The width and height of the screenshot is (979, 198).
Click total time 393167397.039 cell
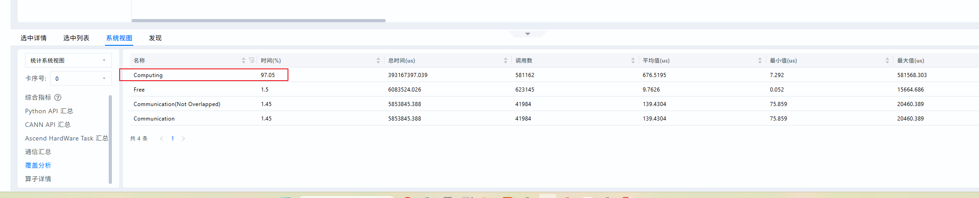408,75
